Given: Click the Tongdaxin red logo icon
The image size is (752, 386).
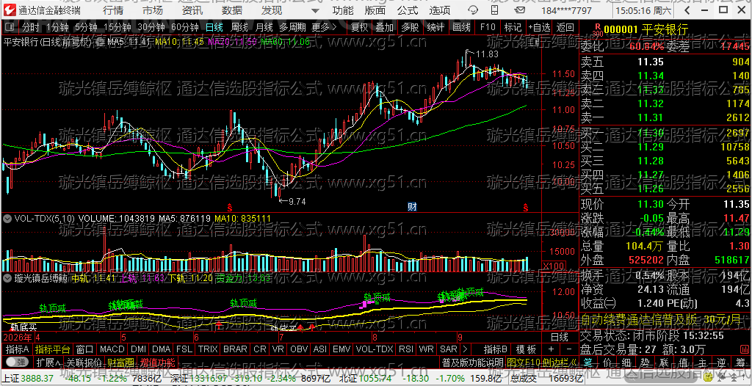Looking at the screenshot, I should coord(9,10).
